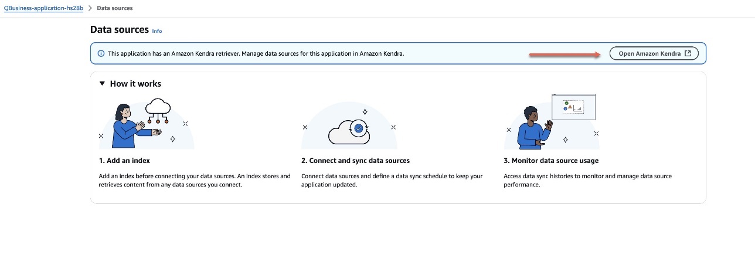Click the 'Access data sync histories' description

(x=588, y=180)
